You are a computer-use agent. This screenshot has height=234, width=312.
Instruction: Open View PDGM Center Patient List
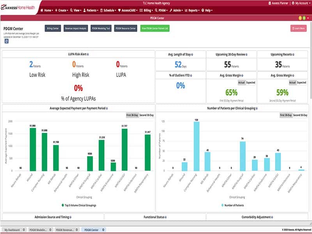click(x=155, y=28)
